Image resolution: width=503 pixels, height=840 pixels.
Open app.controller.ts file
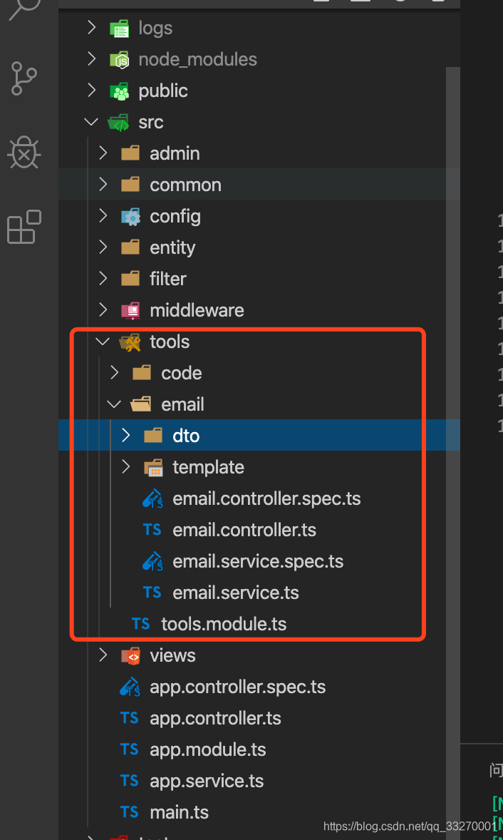(x=215, y=718)
